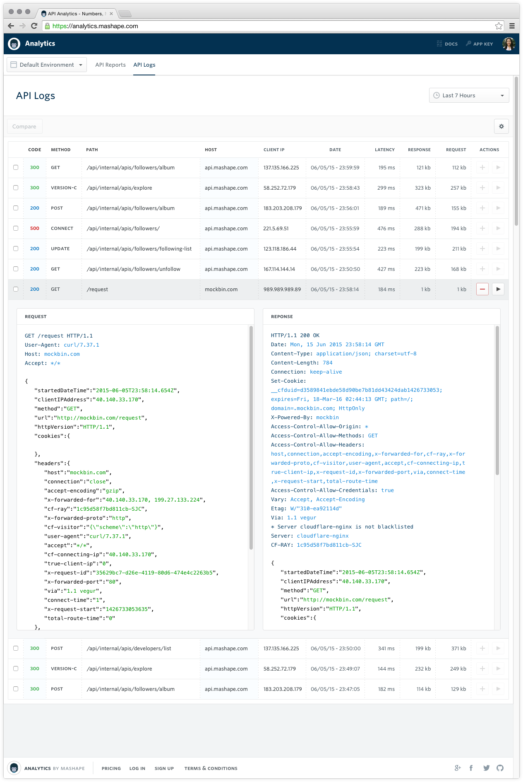523x782 pixels.
Task: Replay the followers/unfollow request
Action: [x=498, y=269]
